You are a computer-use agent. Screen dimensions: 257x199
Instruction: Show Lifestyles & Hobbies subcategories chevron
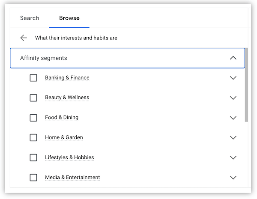point(233,157)
